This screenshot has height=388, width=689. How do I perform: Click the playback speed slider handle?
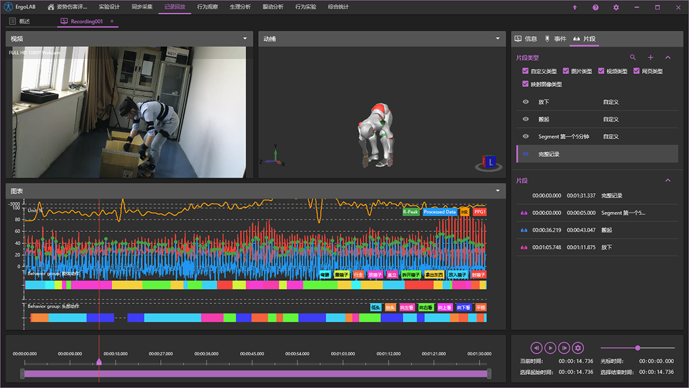(x=638, y=348)
